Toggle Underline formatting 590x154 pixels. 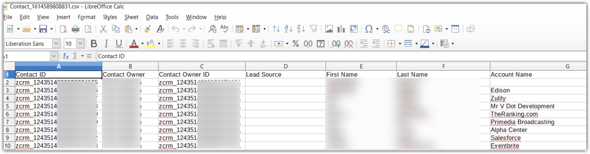pos(119,44)
